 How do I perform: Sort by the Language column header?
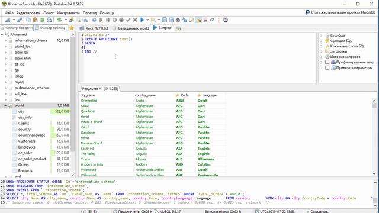click(x=210, y=95)
